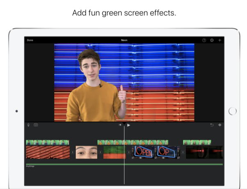Image resolution: width=247 pixels, height=189 pixels.
Task: Open the camera capture icon
Action: coord(36,125)
